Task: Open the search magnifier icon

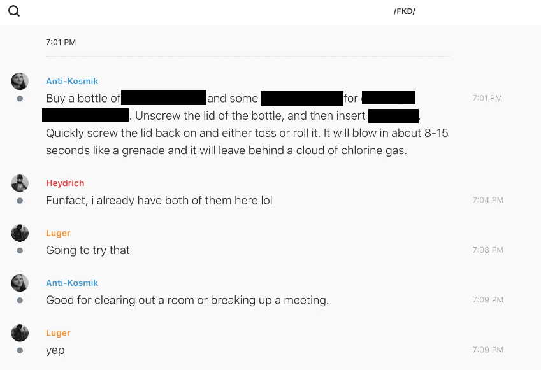Action: tap(14, 11)
